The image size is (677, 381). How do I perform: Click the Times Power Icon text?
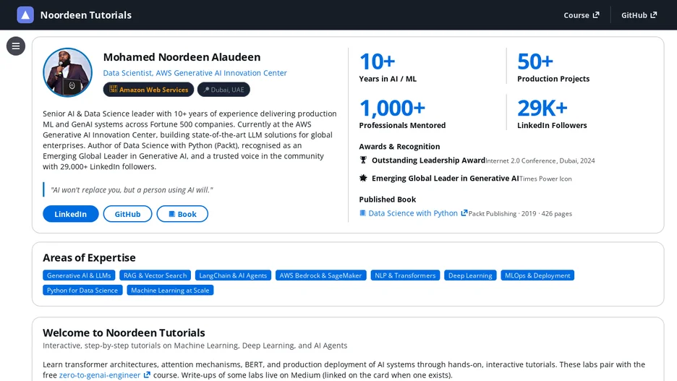(545, 179)
